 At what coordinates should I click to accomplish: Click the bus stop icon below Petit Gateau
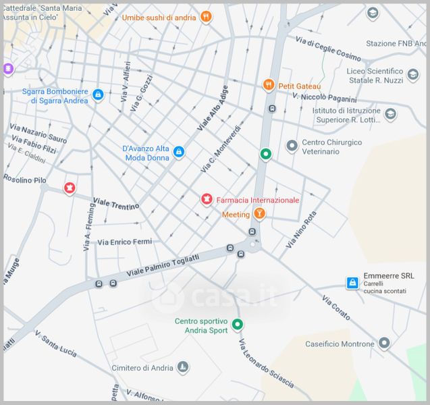pyautogui.click(x=271, y=108)
